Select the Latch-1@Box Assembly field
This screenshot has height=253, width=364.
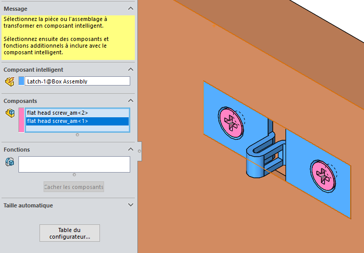[x=77, y=81]
